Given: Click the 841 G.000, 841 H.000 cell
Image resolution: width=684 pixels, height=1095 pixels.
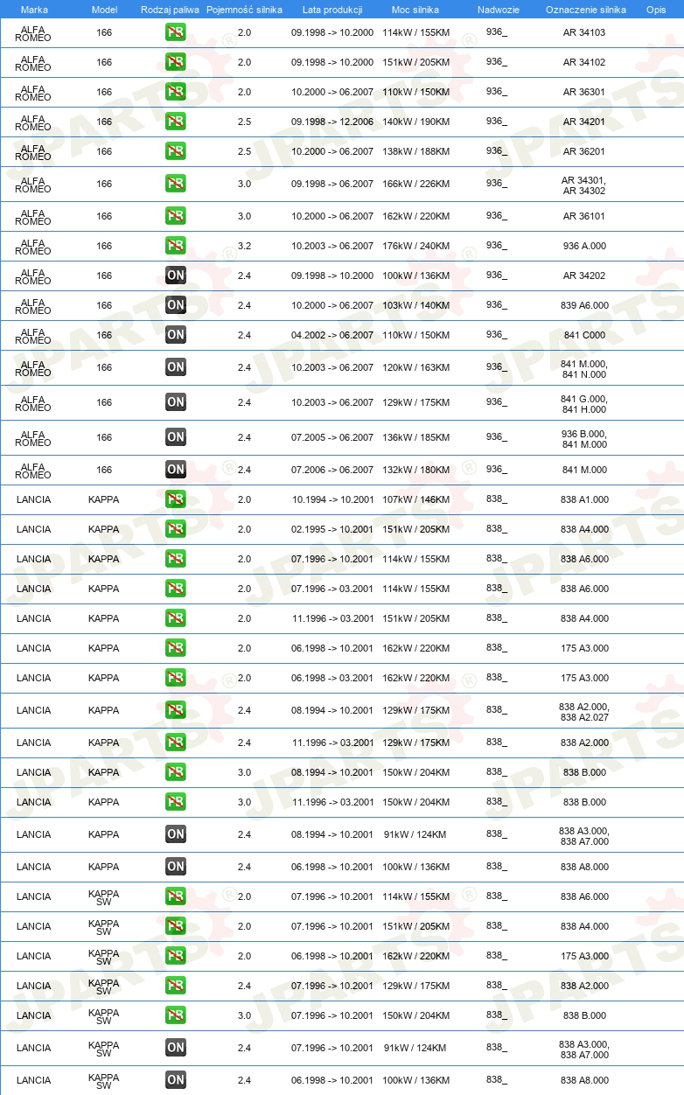Looking at the screenshot, I should (584, 404).
